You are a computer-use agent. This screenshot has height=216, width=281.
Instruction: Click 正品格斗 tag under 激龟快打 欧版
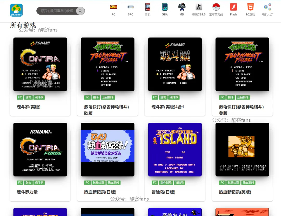click(108, 97)
